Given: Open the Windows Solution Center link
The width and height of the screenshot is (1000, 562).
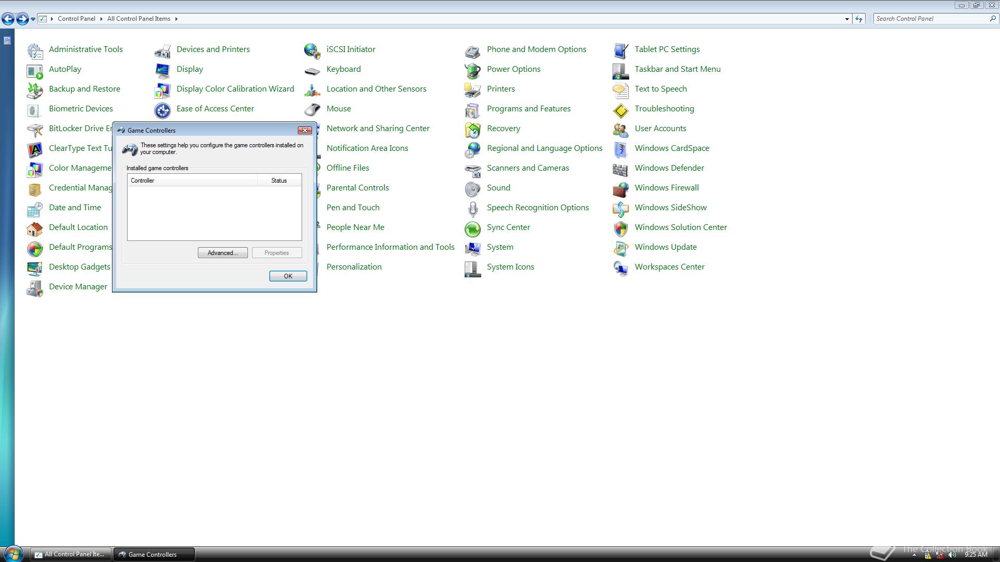Looking at the screenshot, I should click(x=681, y=227).
